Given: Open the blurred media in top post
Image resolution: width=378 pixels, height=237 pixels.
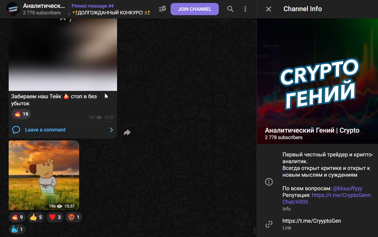Looking at the screenshot, I should coord(63,55).
